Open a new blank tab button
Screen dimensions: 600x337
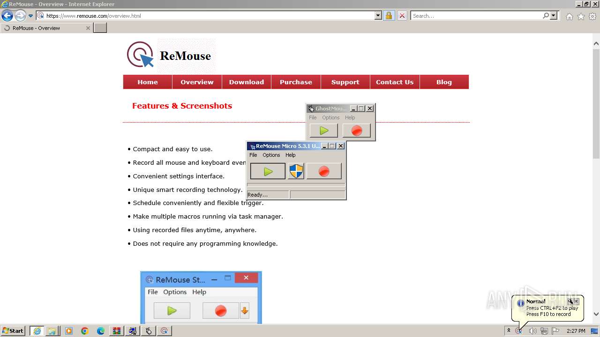point(100,28)
